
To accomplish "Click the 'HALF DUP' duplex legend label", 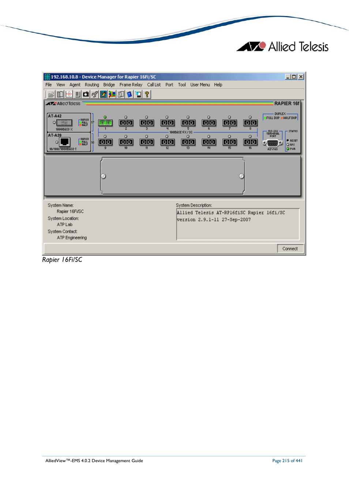I will point(290,118).
